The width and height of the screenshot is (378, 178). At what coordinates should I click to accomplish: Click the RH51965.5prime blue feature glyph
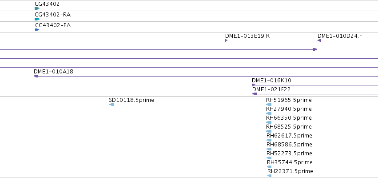click(269, 105)
